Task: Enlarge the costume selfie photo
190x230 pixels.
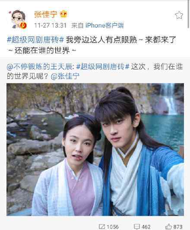Action: (95, 149)
